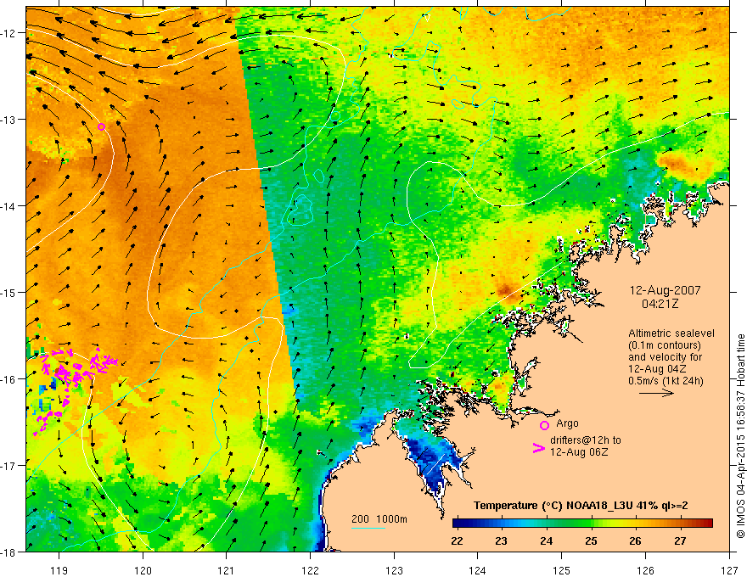Click the cyan isobath line sample under 200 1000m
This screenshot has width=747, height=577.
[368, 528]
